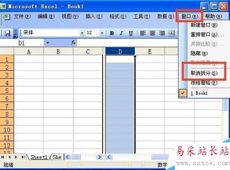Toggle Bold formatting
The image size is (230, 170).
(x=112, y=33)
